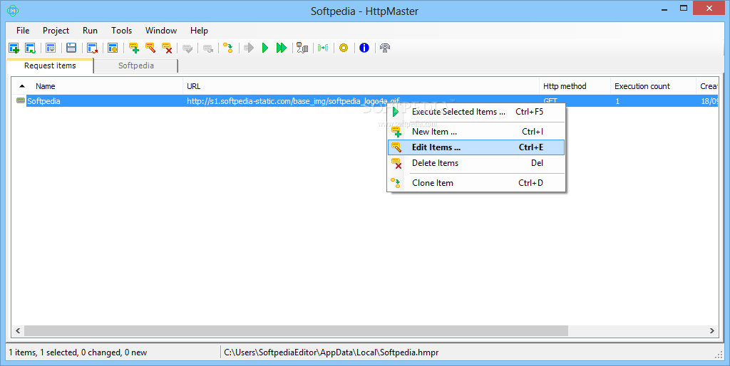Image resolution: width=730 pixels, height=366 pixels.
Task: Add a new request item via toolbar
Action: (134, 48)
